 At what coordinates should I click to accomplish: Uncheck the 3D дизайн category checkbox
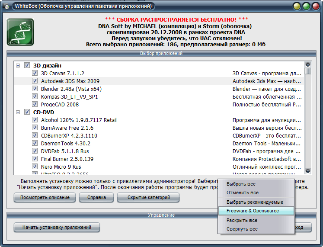click(x=27, y=65)
